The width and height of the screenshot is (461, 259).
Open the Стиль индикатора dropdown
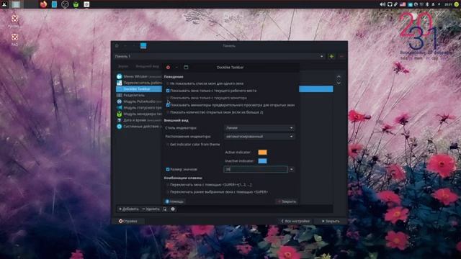pos(259,128)
